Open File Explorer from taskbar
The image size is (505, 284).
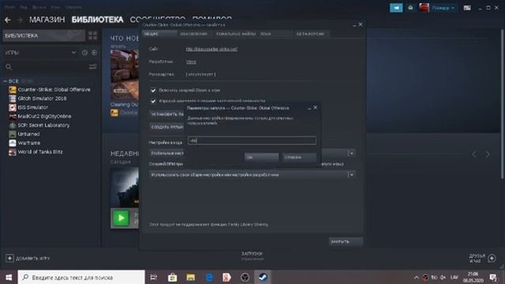point(191,277)
